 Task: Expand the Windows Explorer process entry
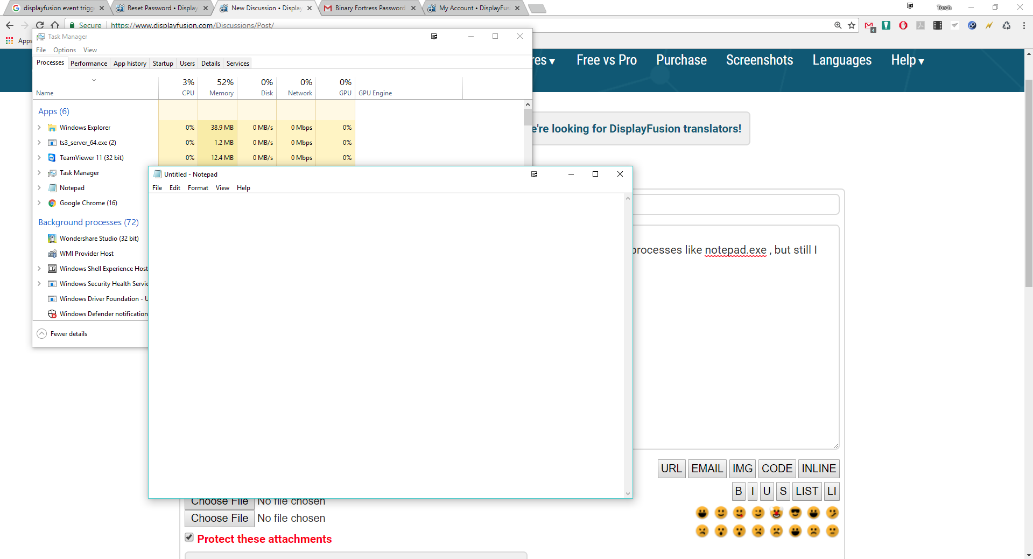pos(39,128)
